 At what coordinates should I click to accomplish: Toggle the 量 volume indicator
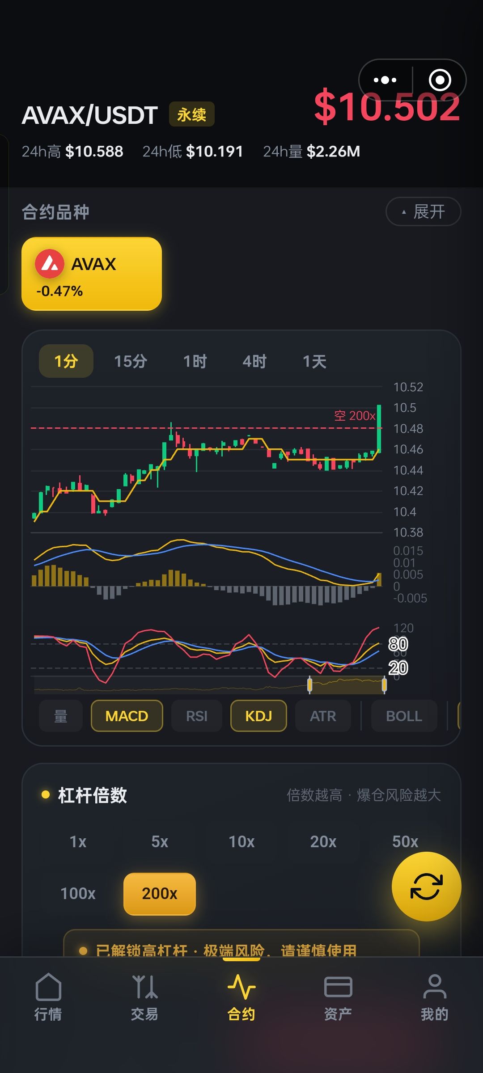pos(61,716)
